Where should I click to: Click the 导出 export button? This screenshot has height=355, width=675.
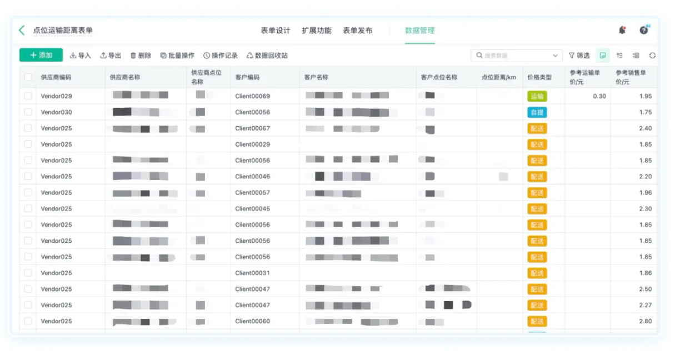[111, 56]
